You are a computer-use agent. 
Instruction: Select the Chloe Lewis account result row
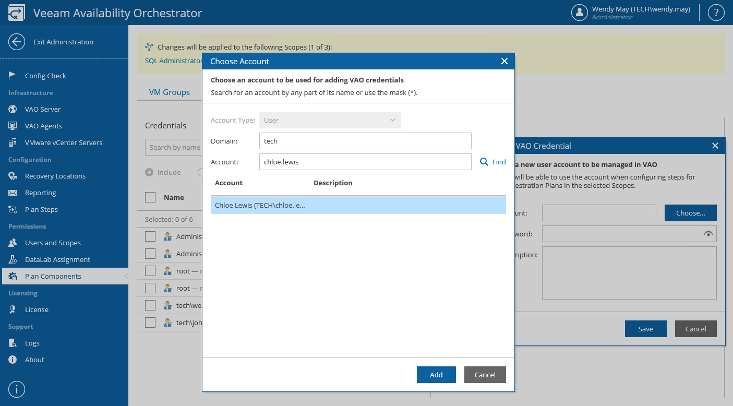tap(358, 205)
